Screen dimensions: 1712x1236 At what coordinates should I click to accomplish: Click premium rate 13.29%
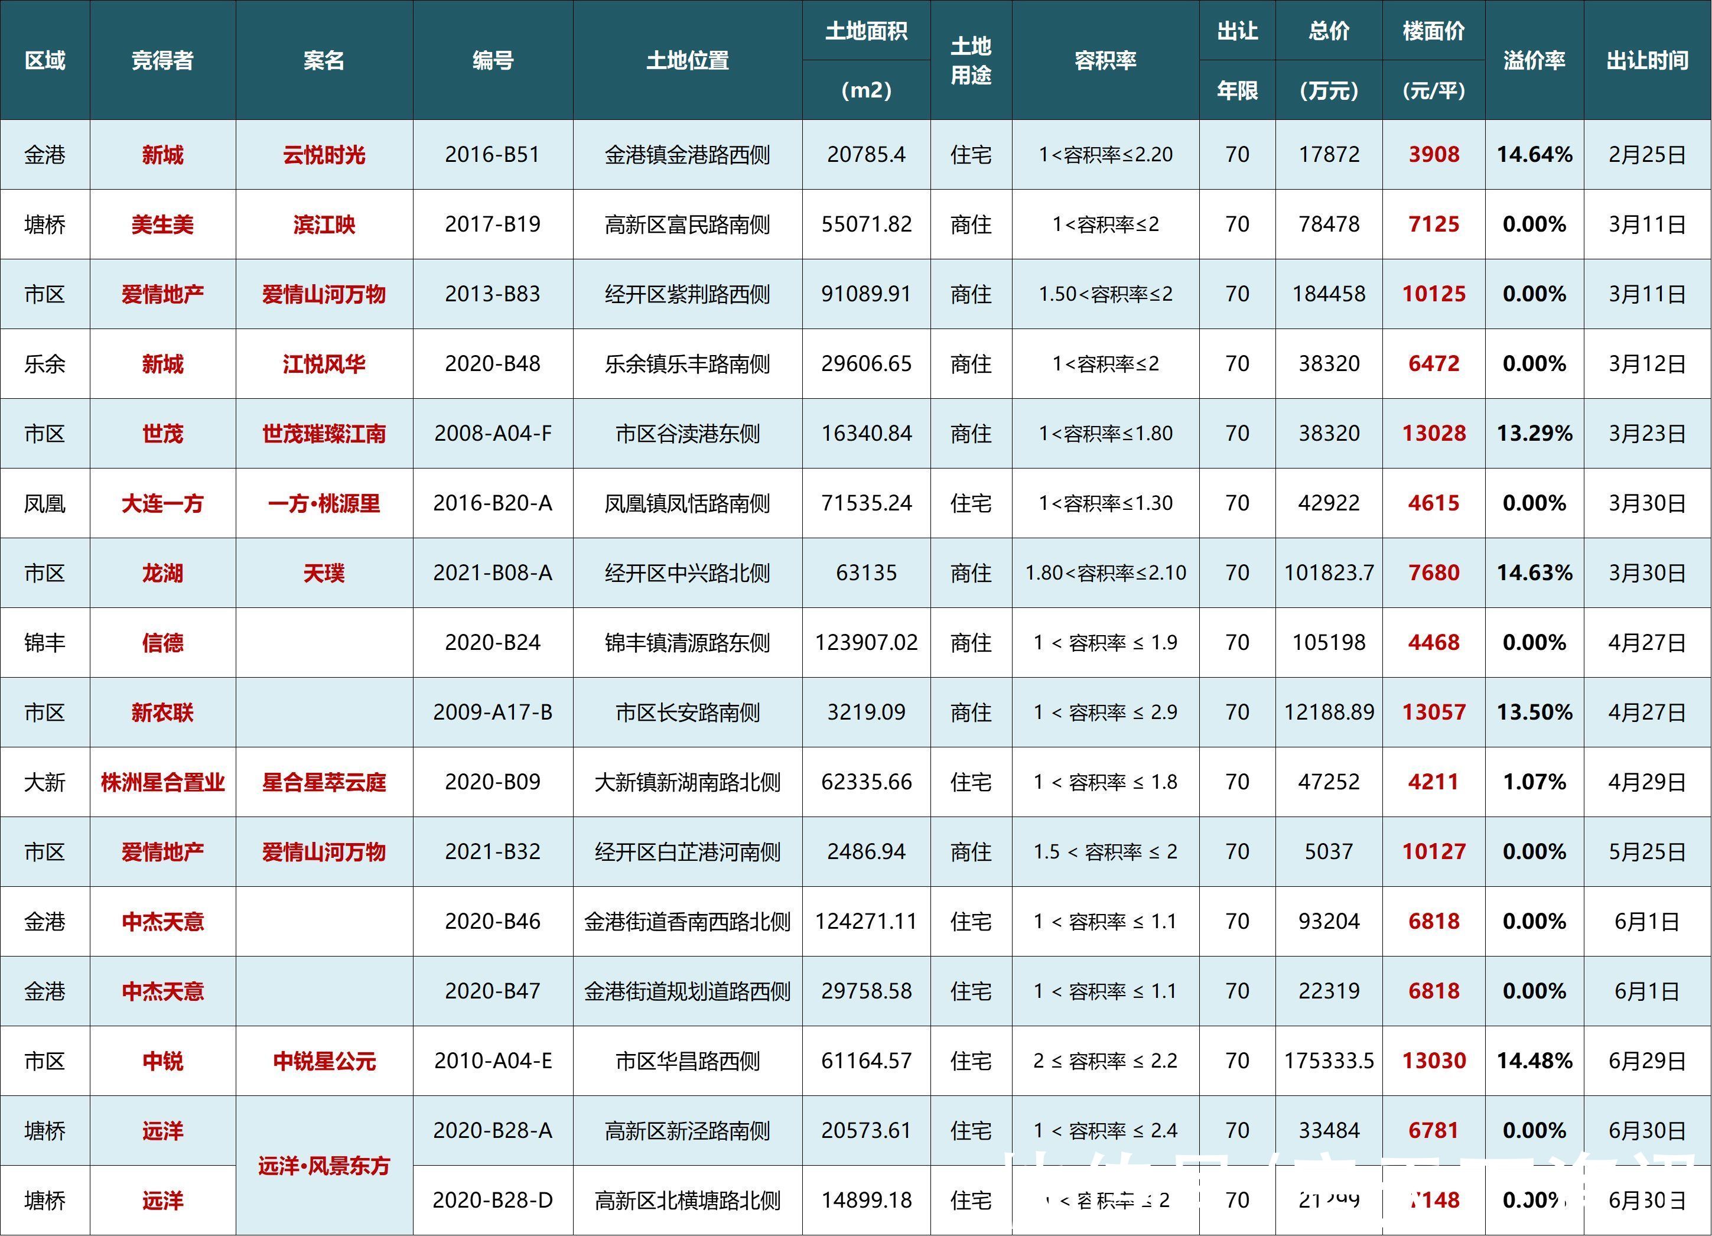1534,434
